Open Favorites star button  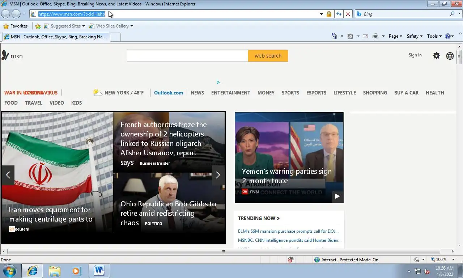(15, 26)
